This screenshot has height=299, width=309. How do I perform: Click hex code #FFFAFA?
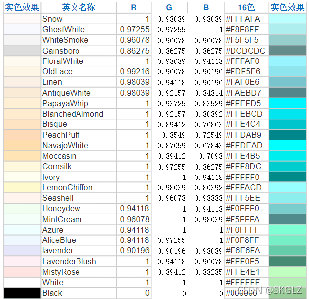click(x=243, y=19)
